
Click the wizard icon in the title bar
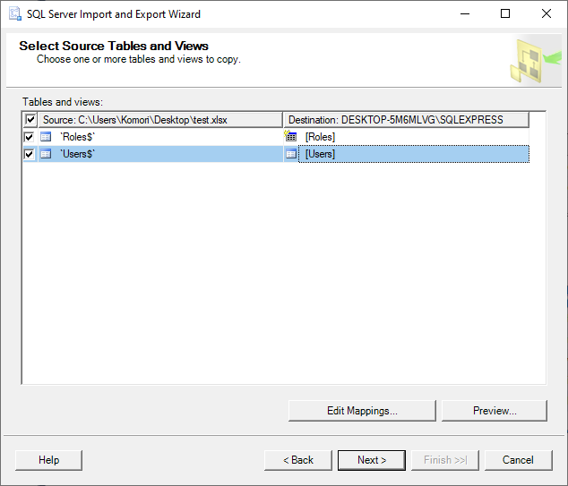tap(14, 14)
